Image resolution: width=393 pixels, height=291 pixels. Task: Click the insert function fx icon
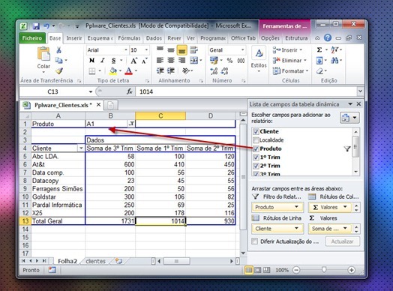(x=130, y=91)
